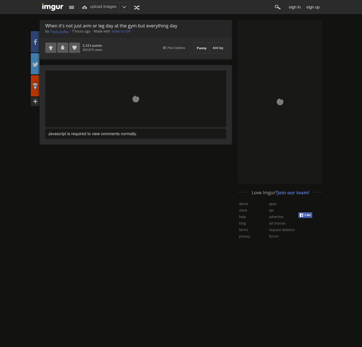Select the Funny tag
The image size is (362, 347).
[x=202, y=48]
